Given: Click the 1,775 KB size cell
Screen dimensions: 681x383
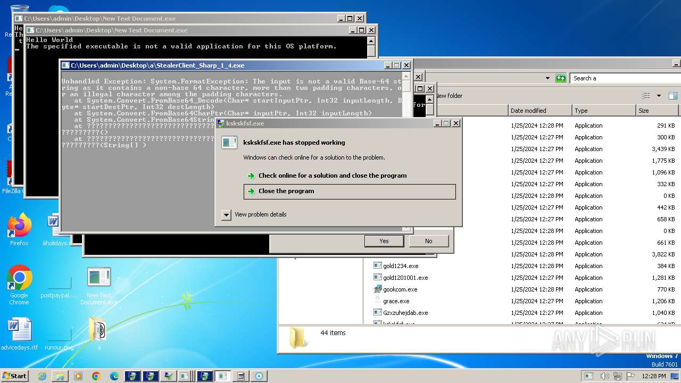Looking at the screenshot, I should pos(663,161).
